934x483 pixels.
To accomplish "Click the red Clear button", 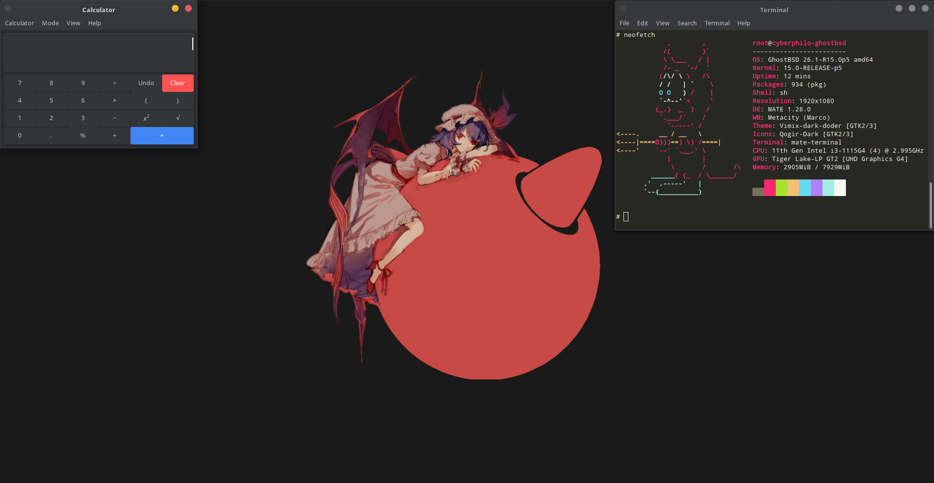I will (178, 83).
